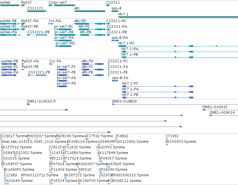This screenshot has height=185, width=238.
Task: Click the CG3321 gene glyph
Action: click(108, 5)
